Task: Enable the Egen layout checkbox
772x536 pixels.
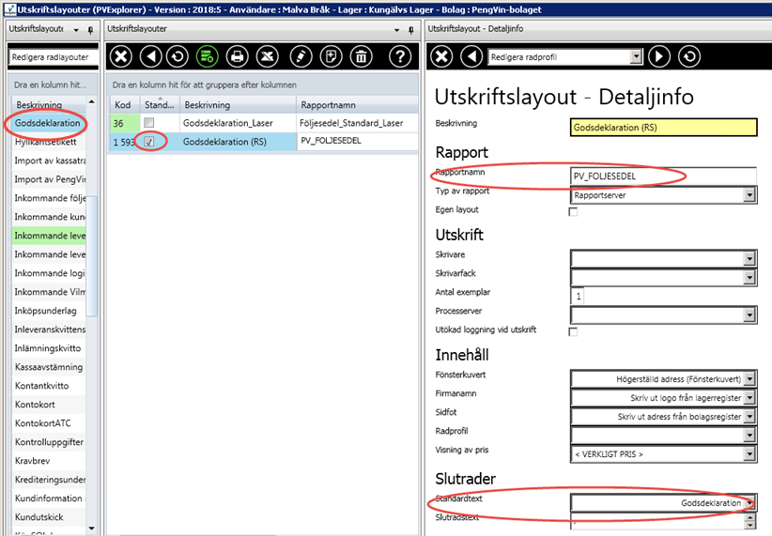Action: click(x=574, y=211)
